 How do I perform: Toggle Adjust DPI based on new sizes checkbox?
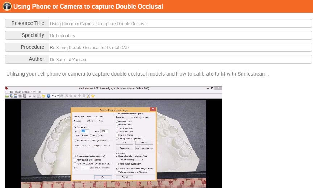(x=75, y=163)
